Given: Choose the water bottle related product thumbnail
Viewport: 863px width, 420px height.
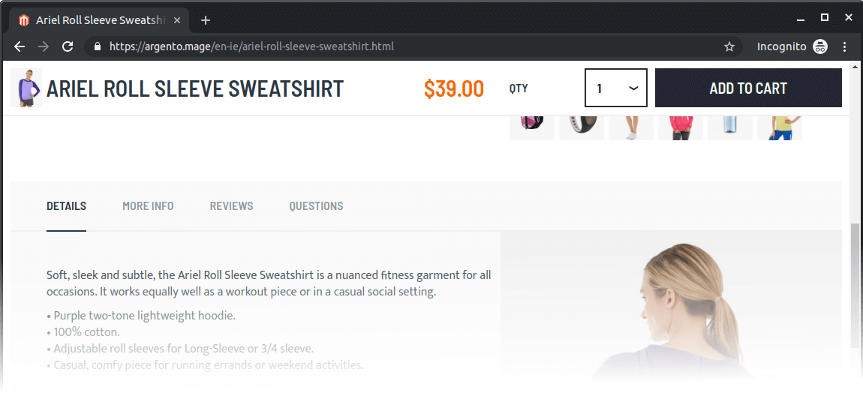Looking at the screenshot, I should 730,127.
